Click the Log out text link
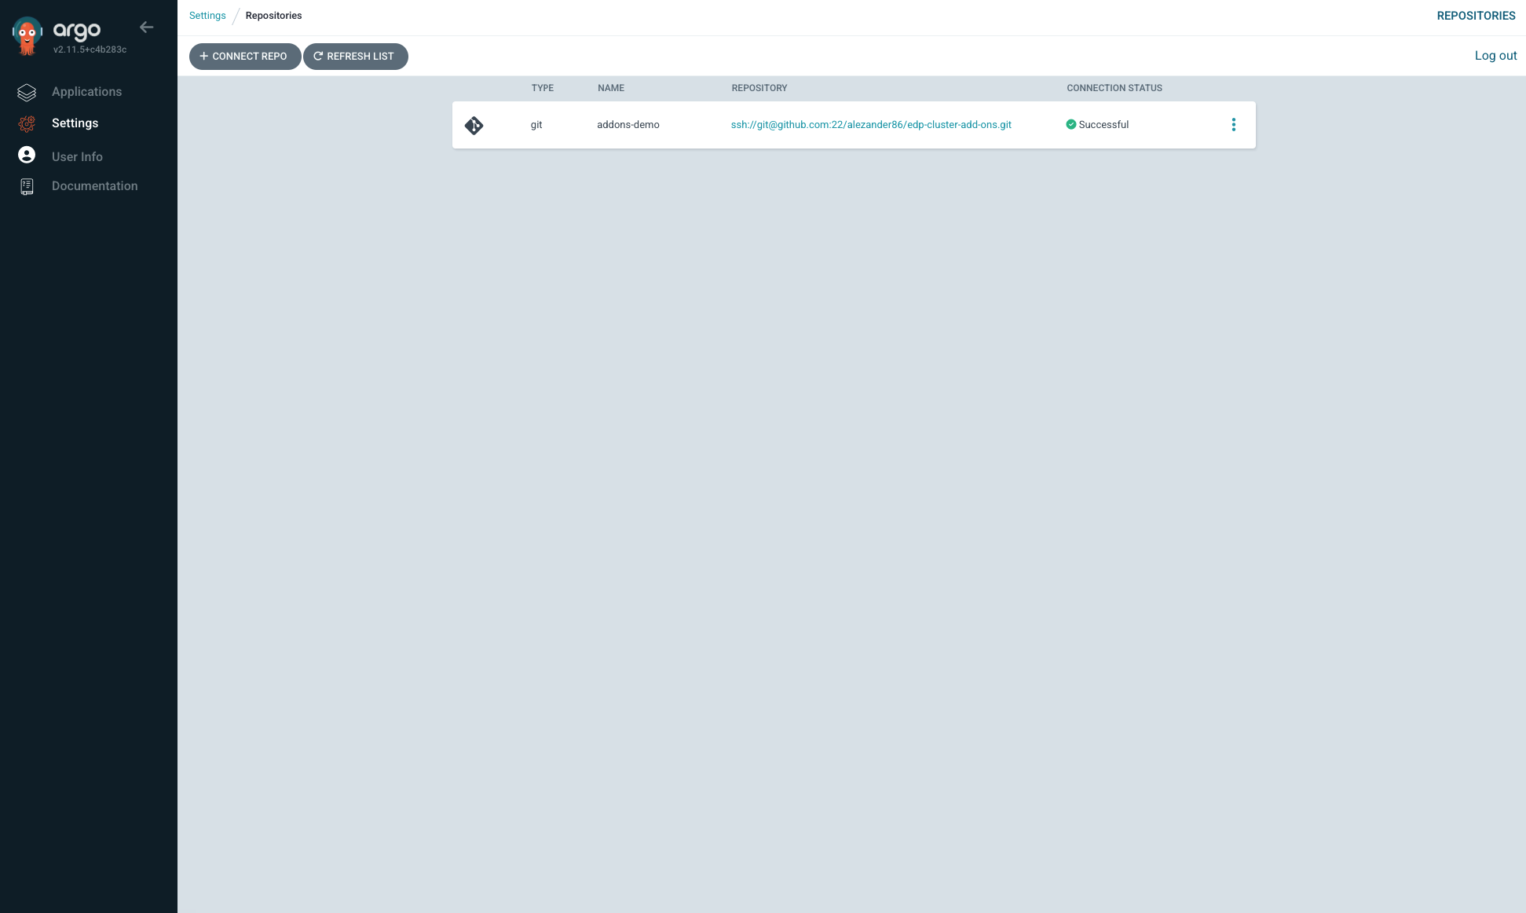The image size is (1526, 913). click(1495, 56)
